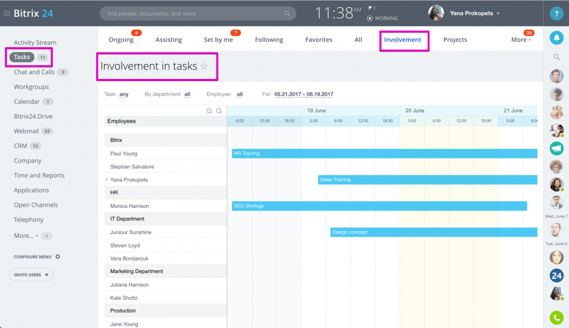Open Time and Reports in the sidebar
569x328 pixels.
point(39,175)
